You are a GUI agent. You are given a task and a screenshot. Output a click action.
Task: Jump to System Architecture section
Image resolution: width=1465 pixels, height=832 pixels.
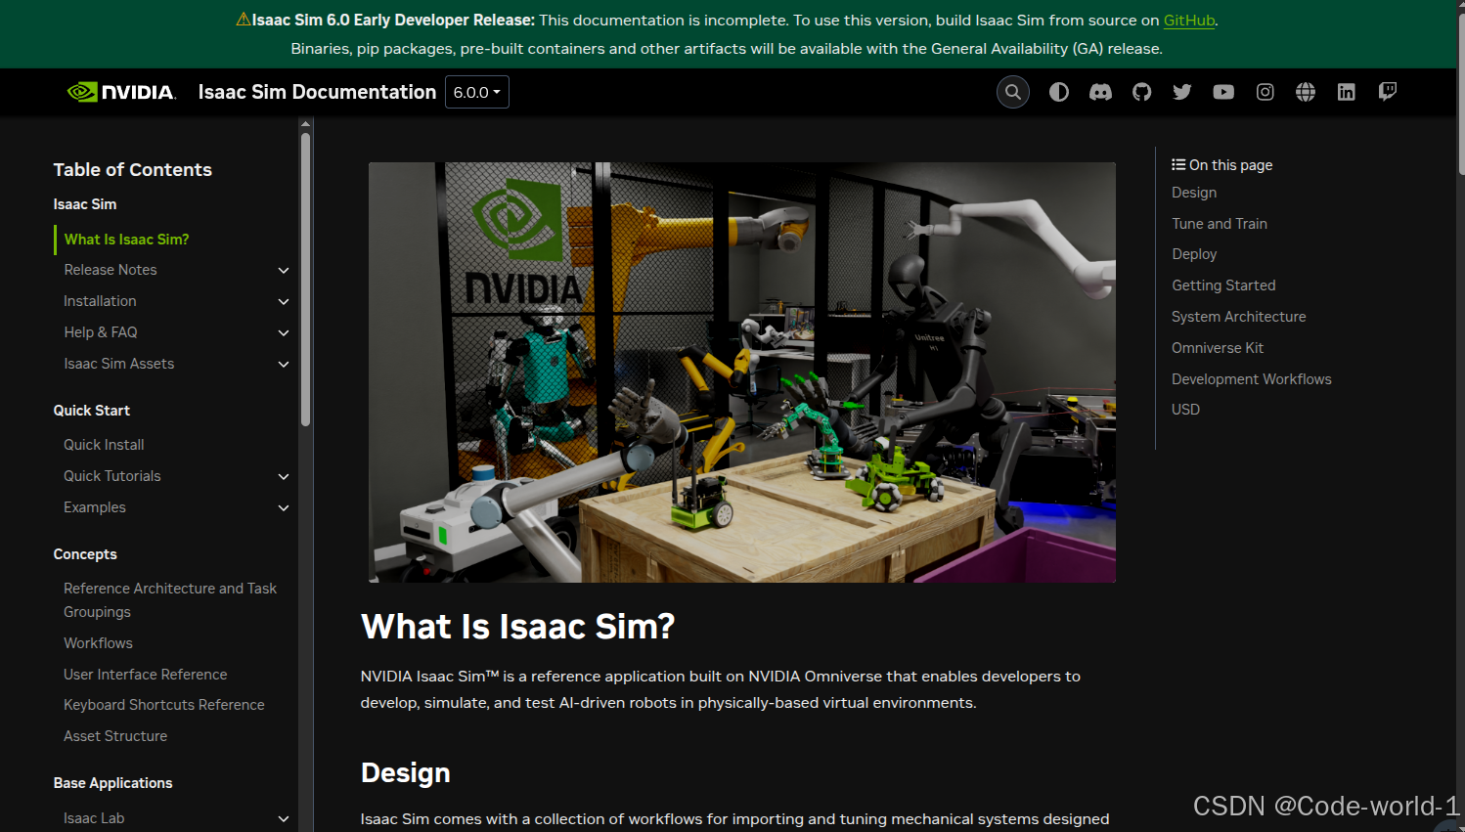pos(1239,317)
